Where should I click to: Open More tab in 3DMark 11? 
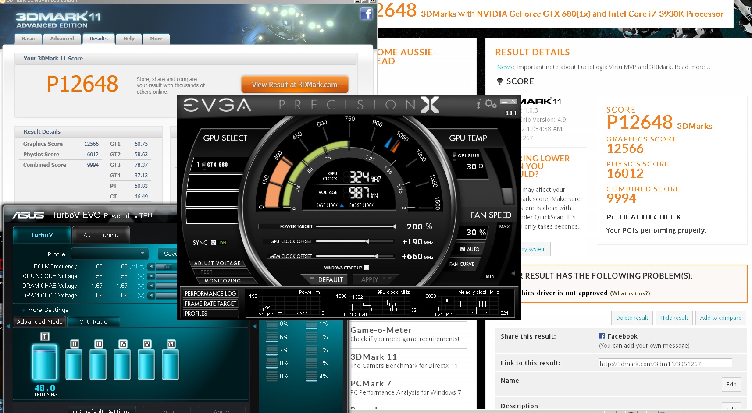[156, 39]
